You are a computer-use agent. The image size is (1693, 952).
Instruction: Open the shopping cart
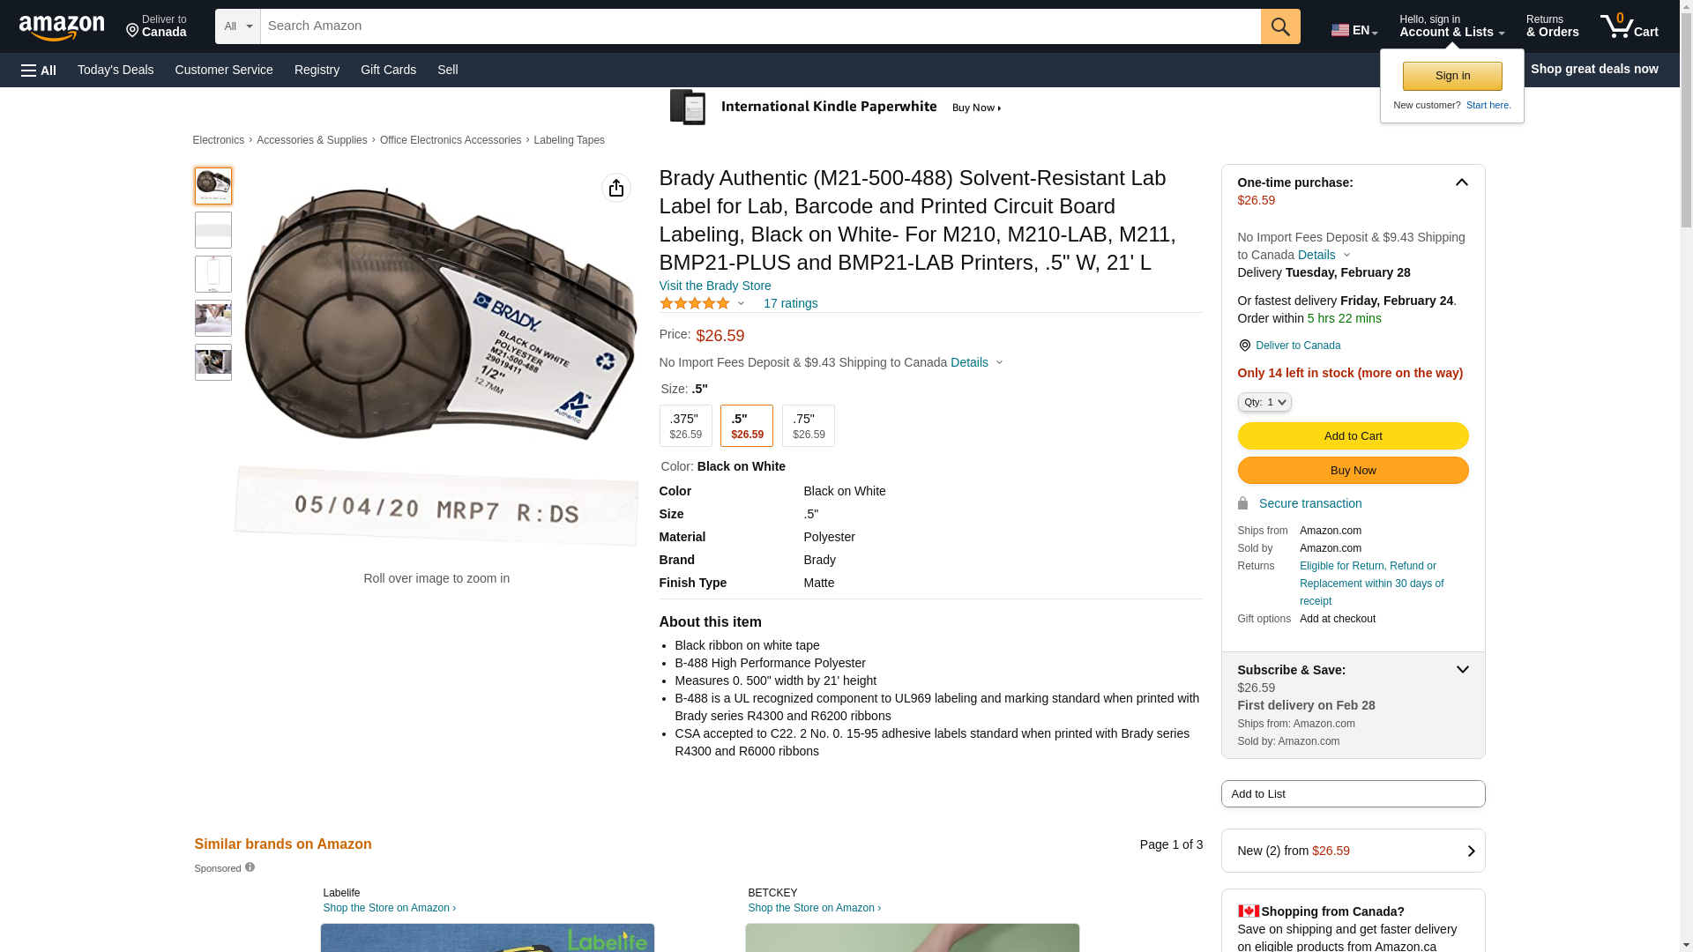[x=1629, y=26]
